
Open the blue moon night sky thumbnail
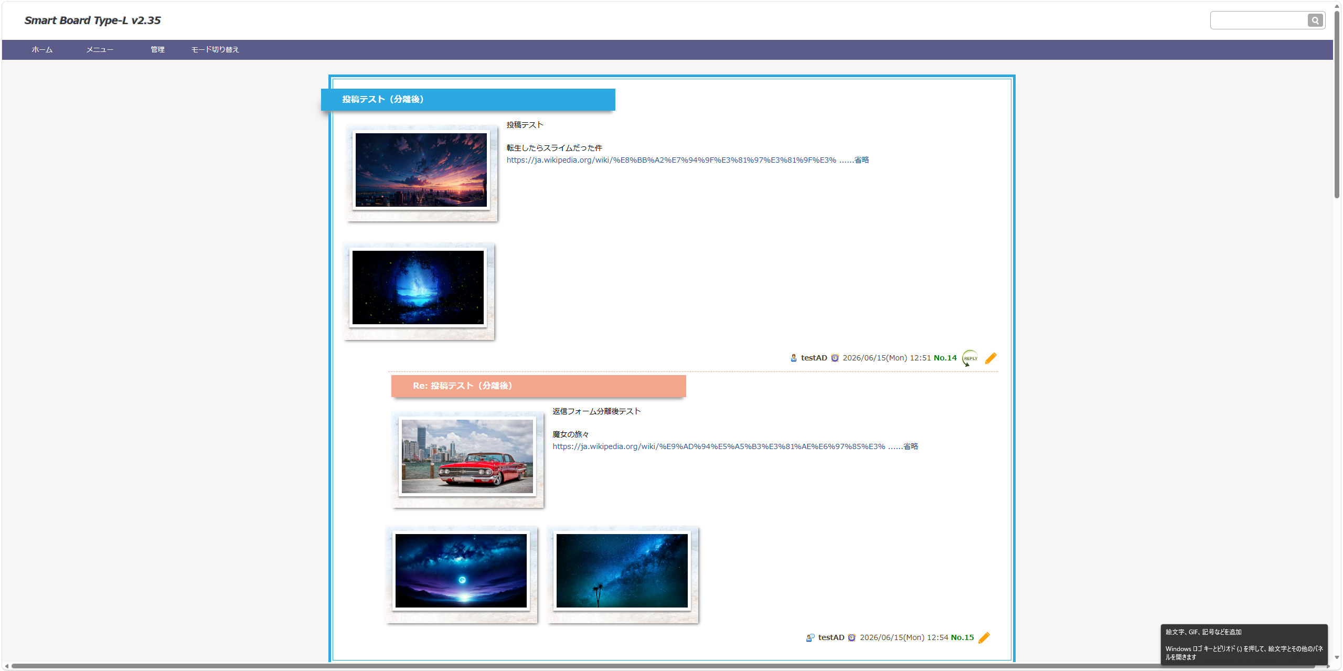click(x=461, y=571)
